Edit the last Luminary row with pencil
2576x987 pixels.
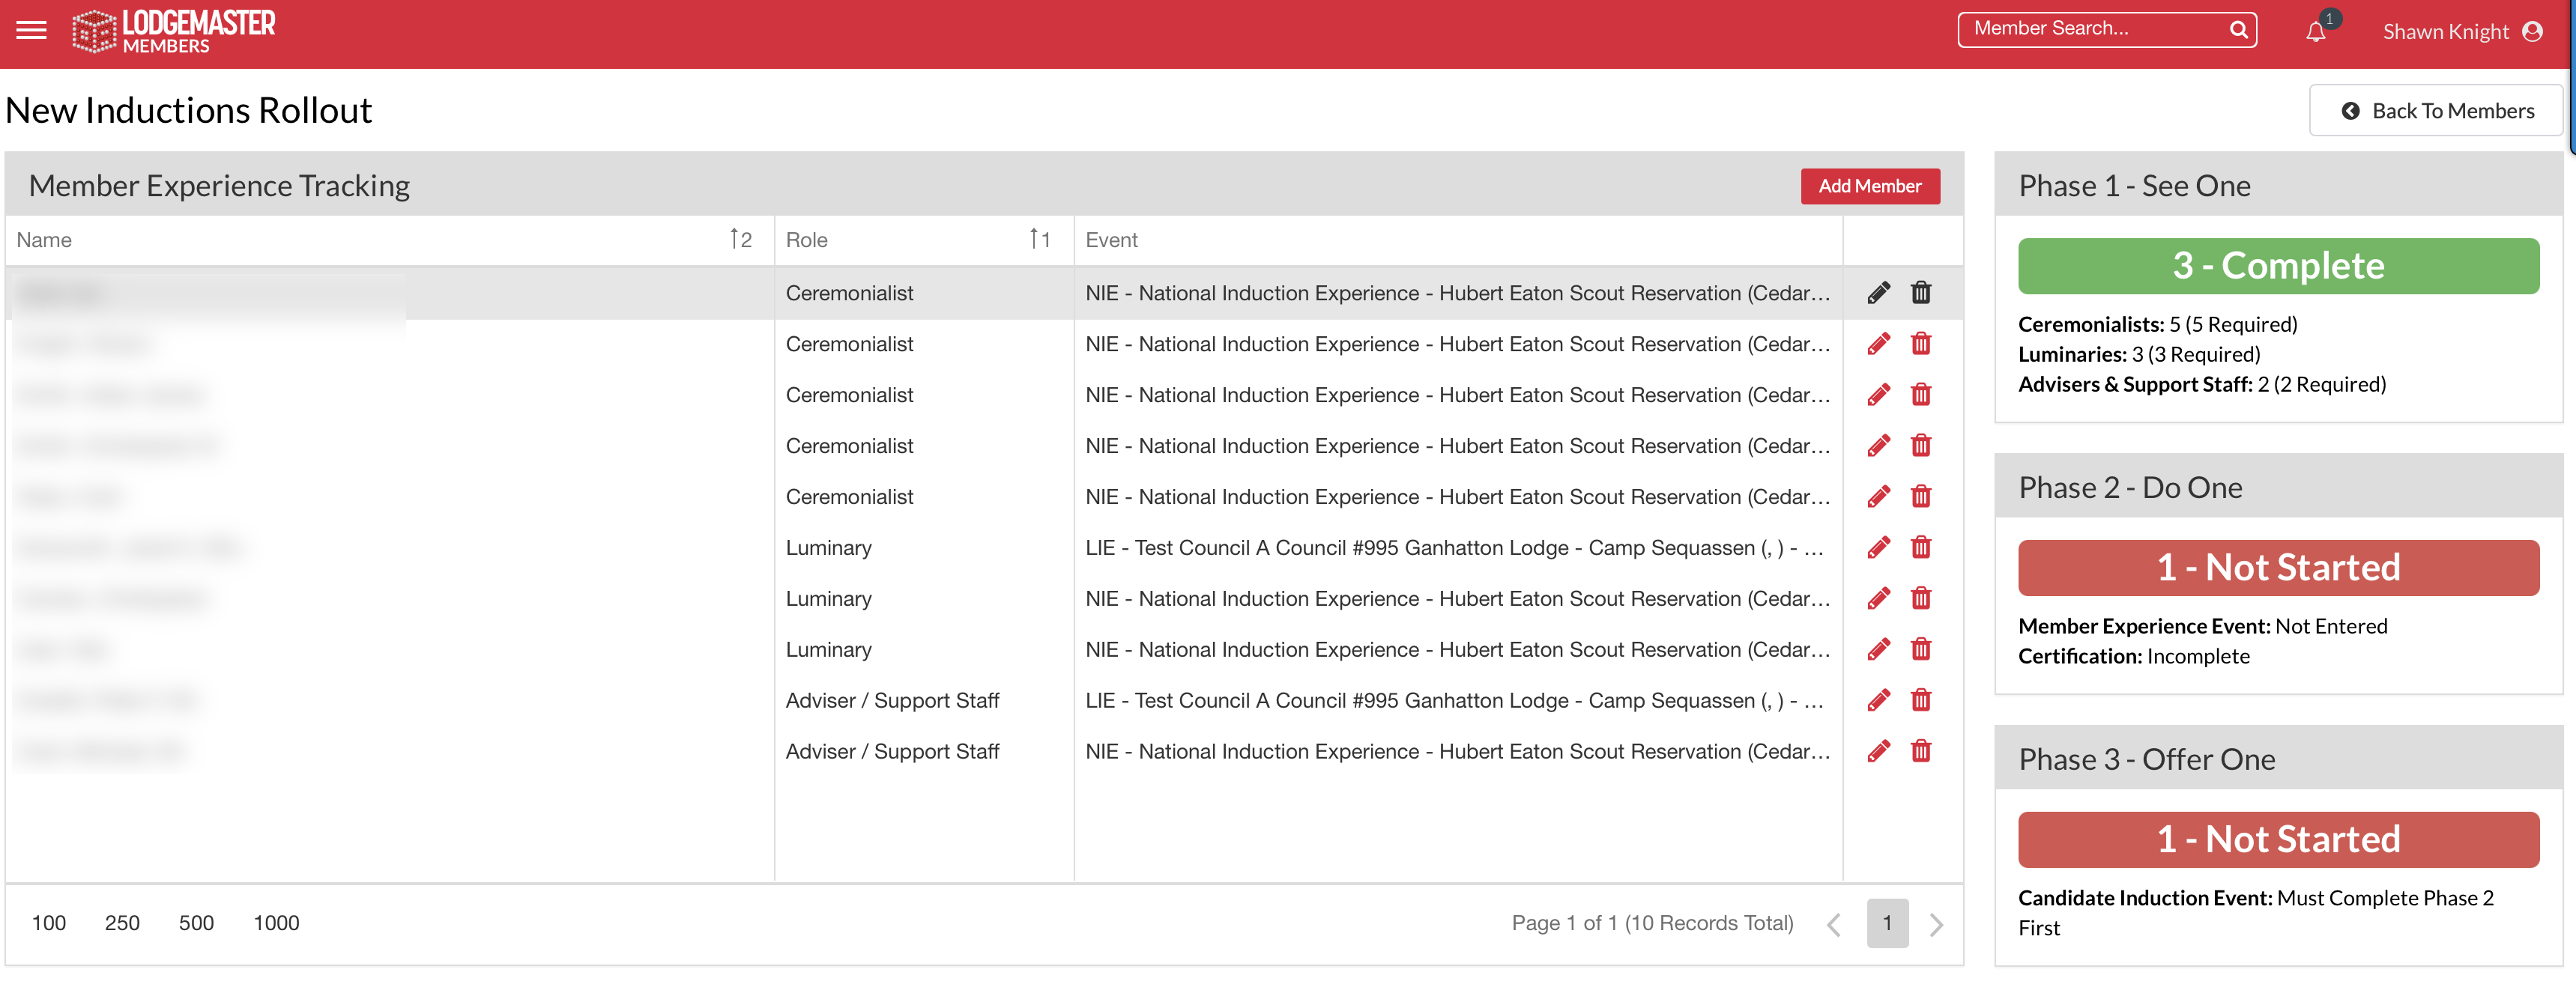click(x=1878, y=649)
